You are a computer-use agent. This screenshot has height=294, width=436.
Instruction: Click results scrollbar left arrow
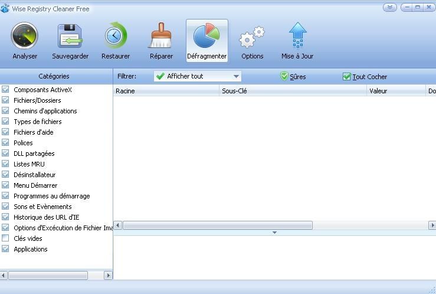pos(118,226)
